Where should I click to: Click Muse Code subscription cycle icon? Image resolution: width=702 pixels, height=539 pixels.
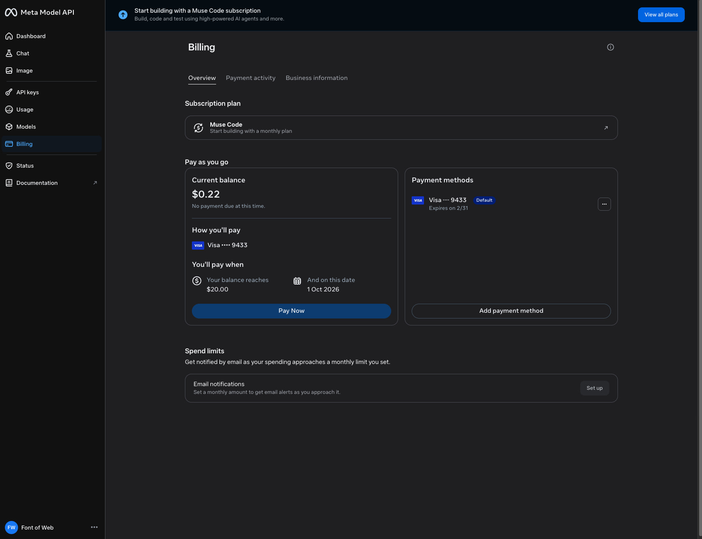(x=198, y=128)
